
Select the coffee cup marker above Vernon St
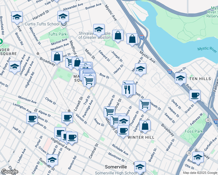(67, 118)
